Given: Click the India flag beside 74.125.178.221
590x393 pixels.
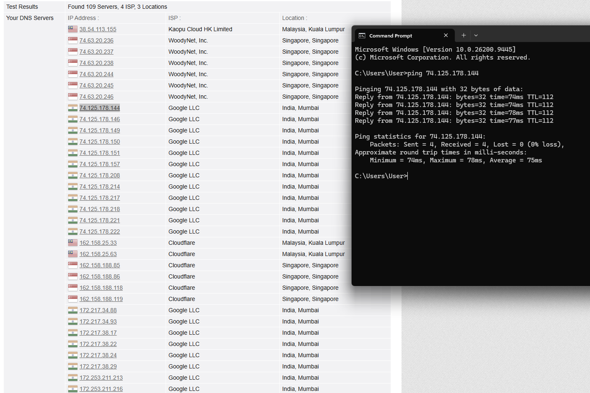Looking at the screenshot, I should [x=73, y=220].
